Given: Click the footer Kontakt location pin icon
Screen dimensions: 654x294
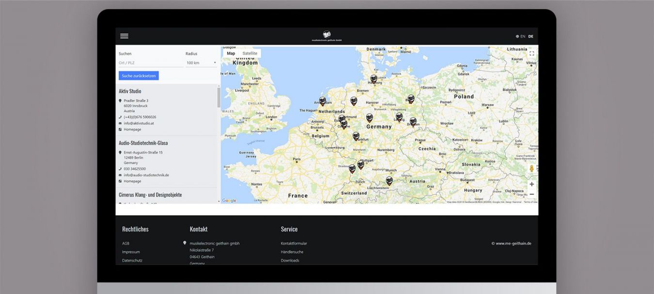Looking at the screenshot, I should [x=184, y=243].
